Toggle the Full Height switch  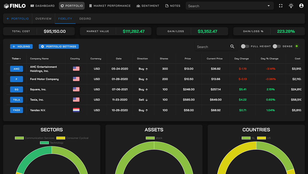coord(245,46)
